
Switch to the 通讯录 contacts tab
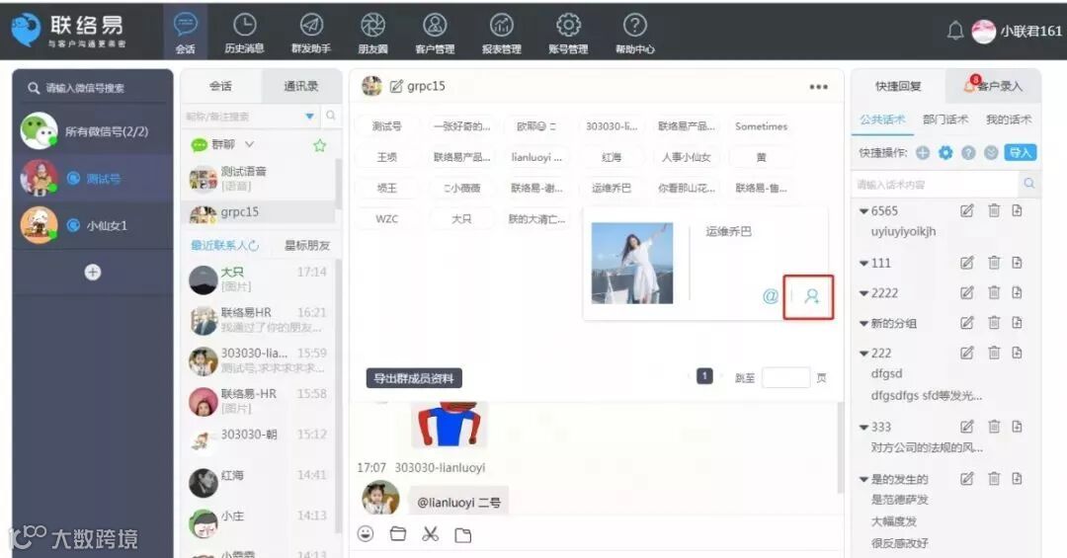tap(300, 87)
